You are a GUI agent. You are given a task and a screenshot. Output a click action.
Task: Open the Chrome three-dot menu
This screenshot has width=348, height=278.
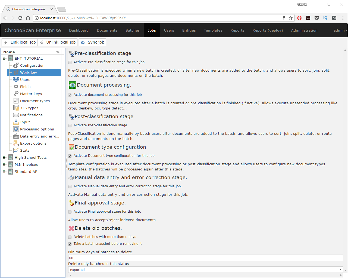click(343, 18)
